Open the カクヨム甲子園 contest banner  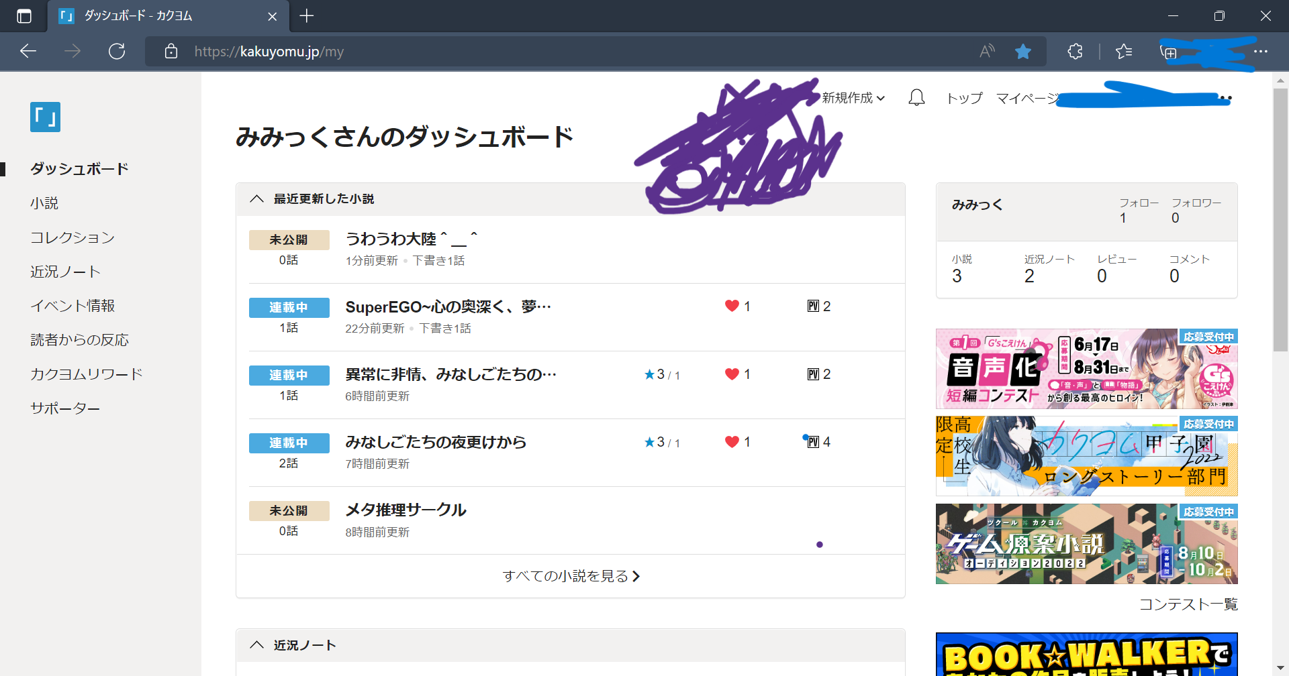point(1086,456)
